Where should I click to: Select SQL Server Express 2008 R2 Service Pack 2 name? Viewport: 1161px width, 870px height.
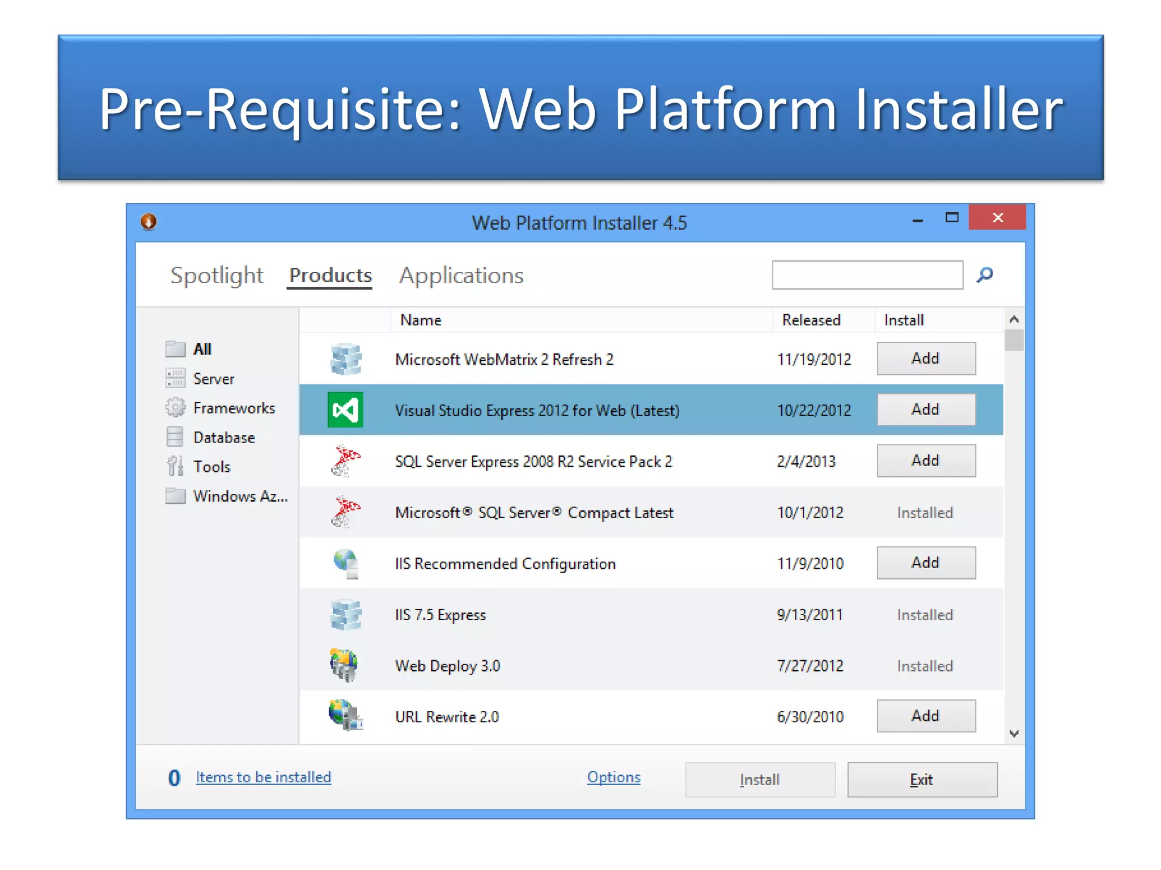pyautogui.click(x=533, y=462)
